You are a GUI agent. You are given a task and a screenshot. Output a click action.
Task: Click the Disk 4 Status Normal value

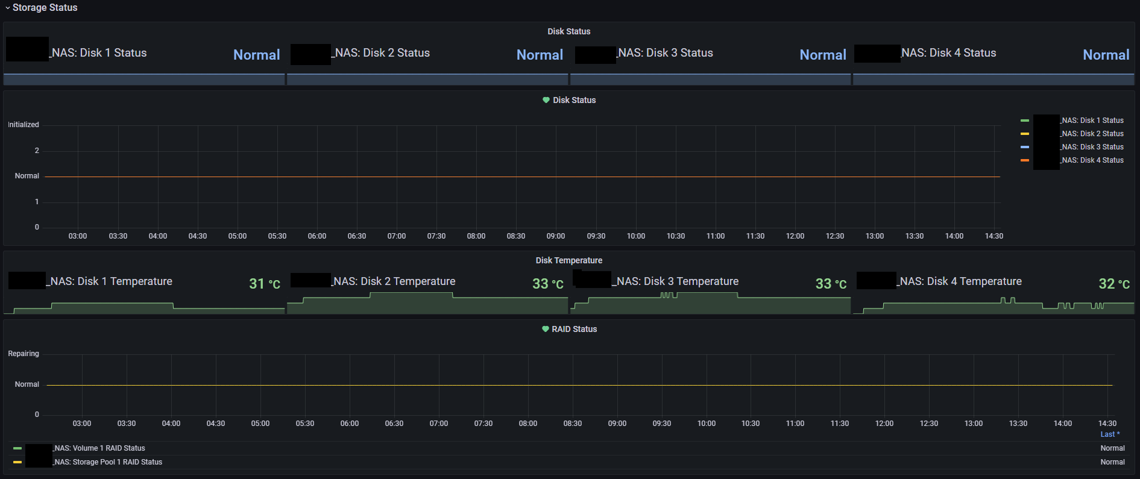coord(1106,55)
